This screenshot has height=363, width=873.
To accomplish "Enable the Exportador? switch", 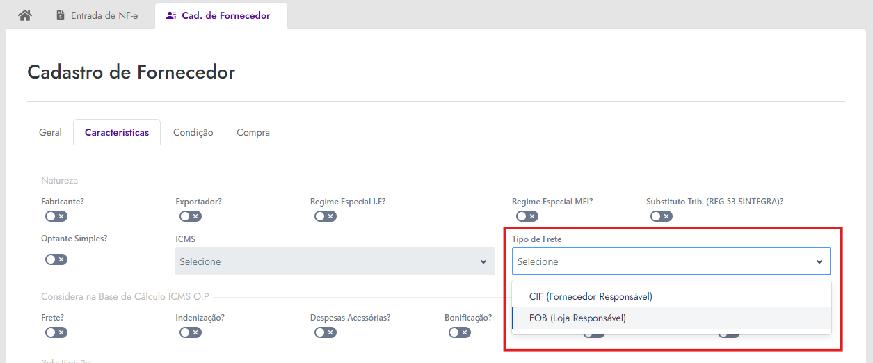I will tap(191, 216).
